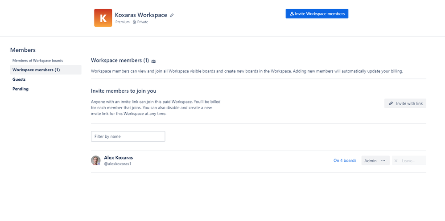Screen dimensions: 445x221
Task: Click the Leave... button
Action: 409,160
